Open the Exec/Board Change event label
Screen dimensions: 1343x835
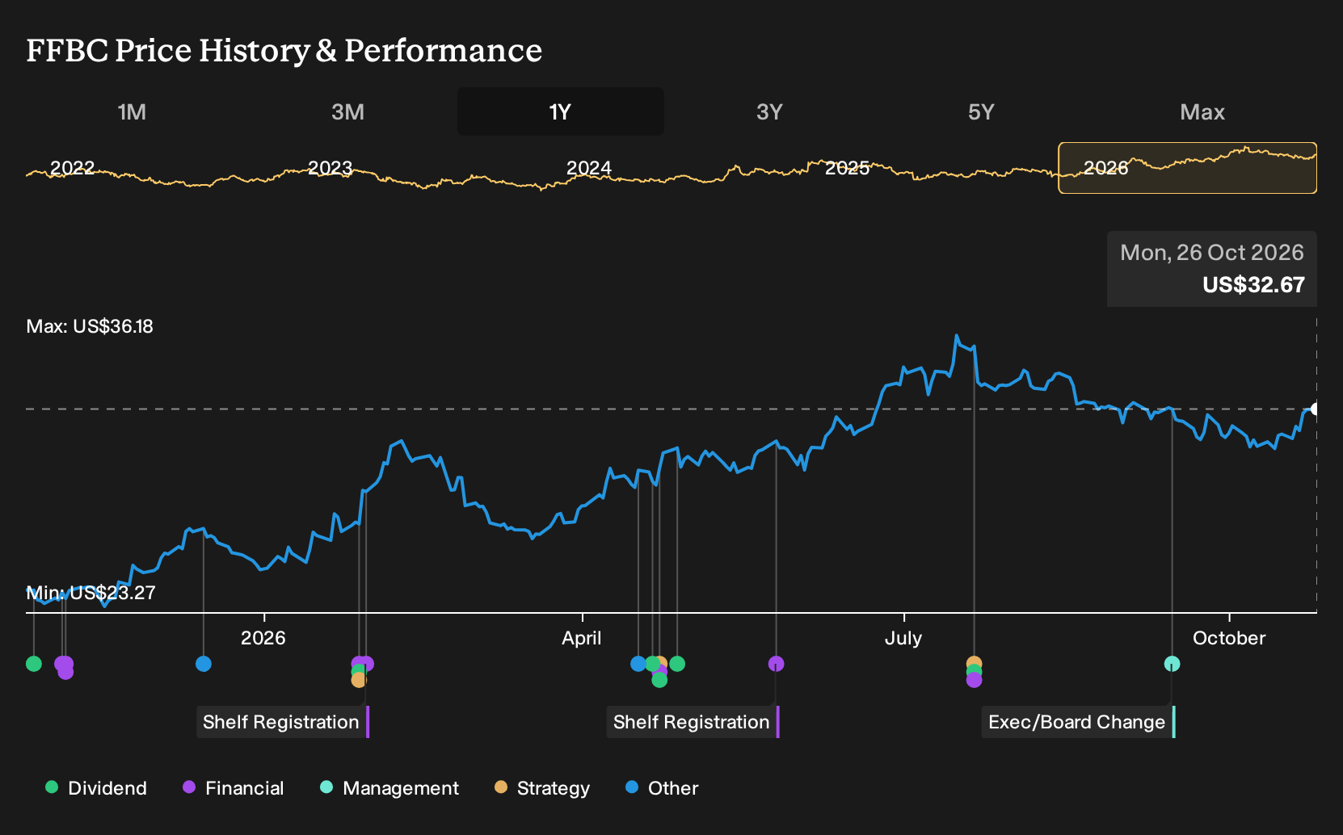coord(1078,722)
